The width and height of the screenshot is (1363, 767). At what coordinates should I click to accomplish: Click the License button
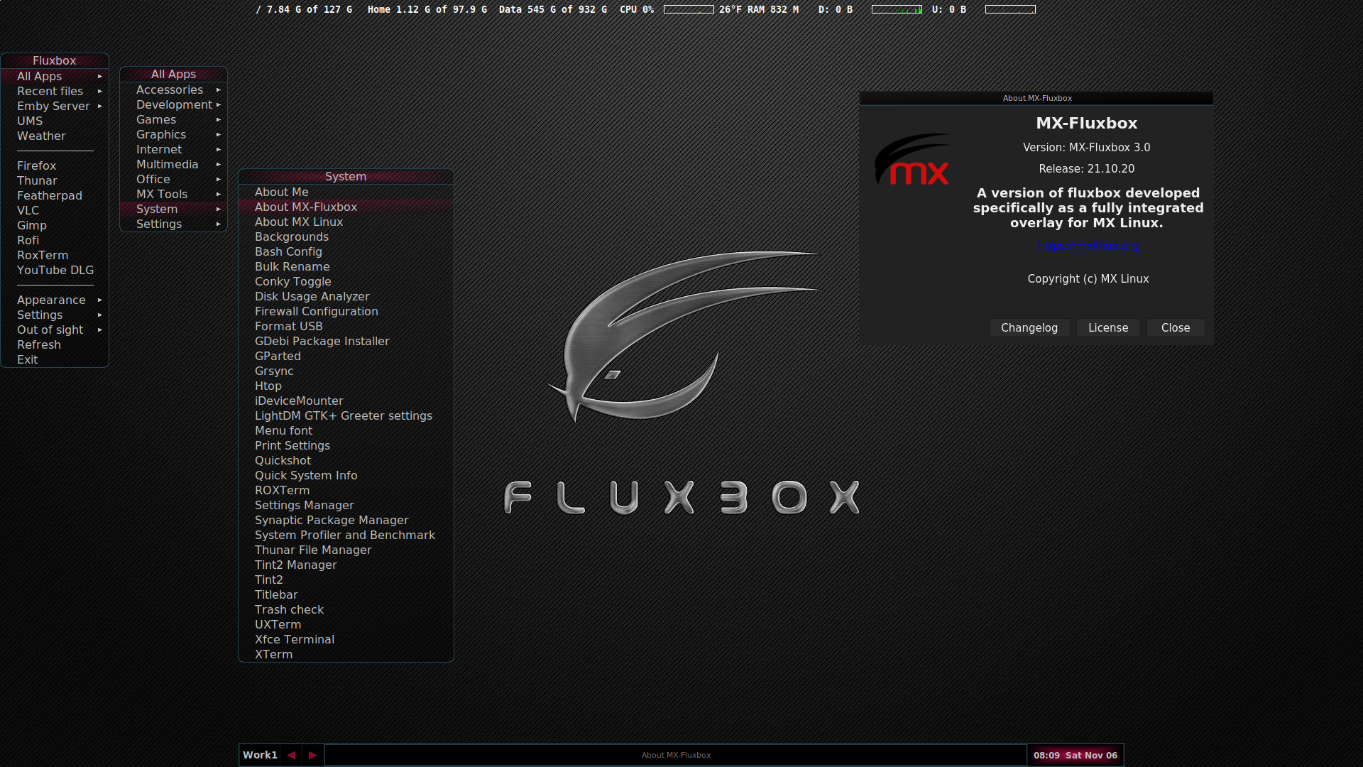1107,327
